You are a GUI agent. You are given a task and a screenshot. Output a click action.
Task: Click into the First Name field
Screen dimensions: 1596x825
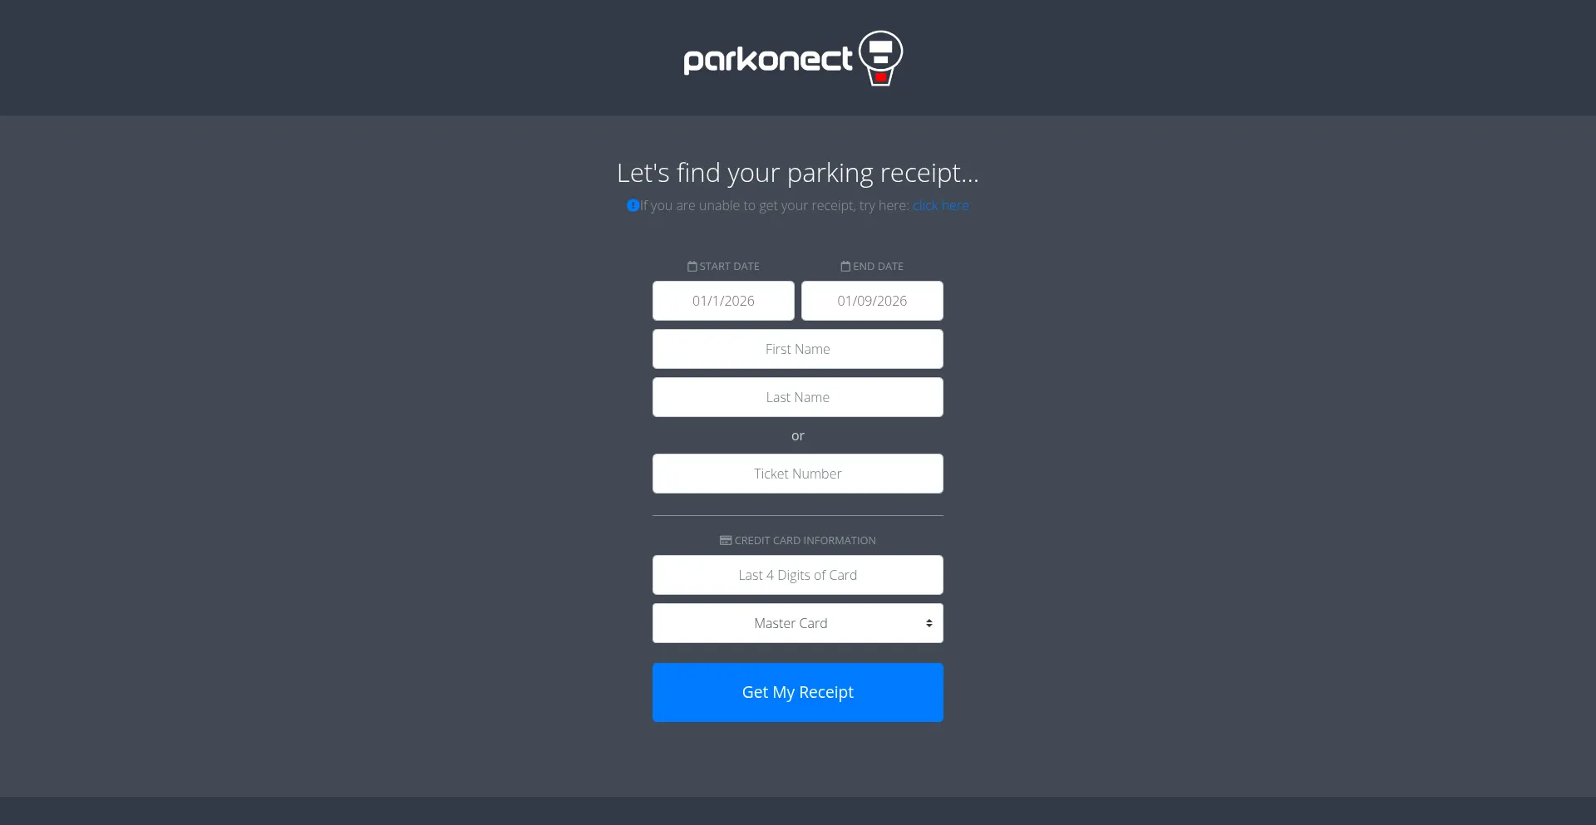click(x=798, y=349)
